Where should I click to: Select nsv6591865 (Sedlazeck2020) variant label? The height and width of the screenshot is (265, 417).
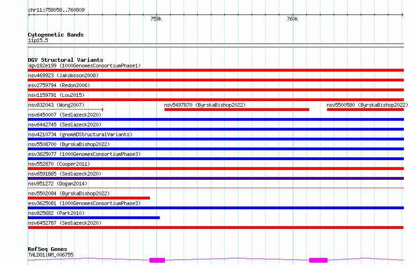[x=65, y=174]
